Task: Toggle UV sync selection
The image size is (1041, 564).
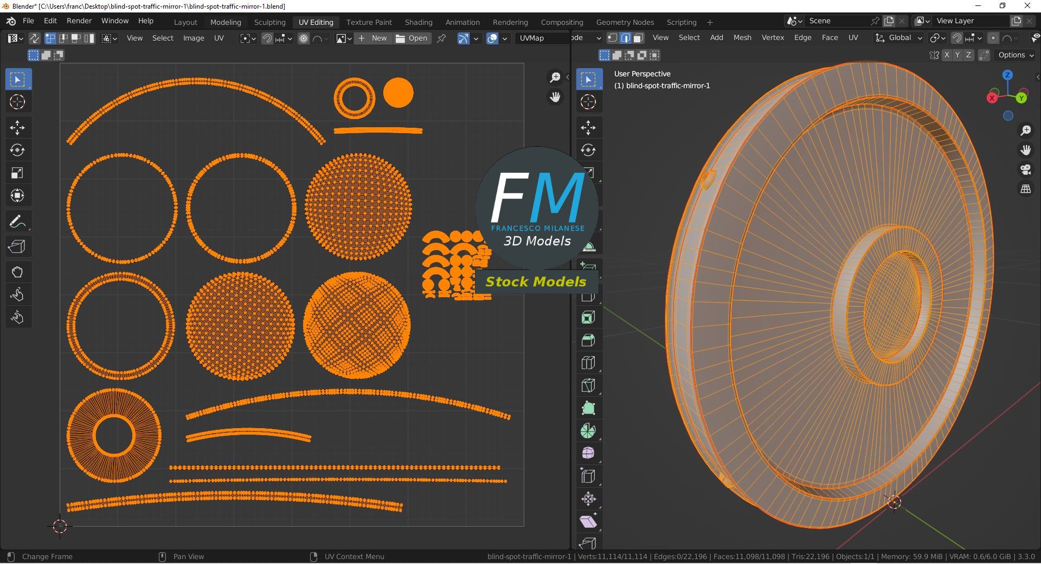Action: click(34, 38)
